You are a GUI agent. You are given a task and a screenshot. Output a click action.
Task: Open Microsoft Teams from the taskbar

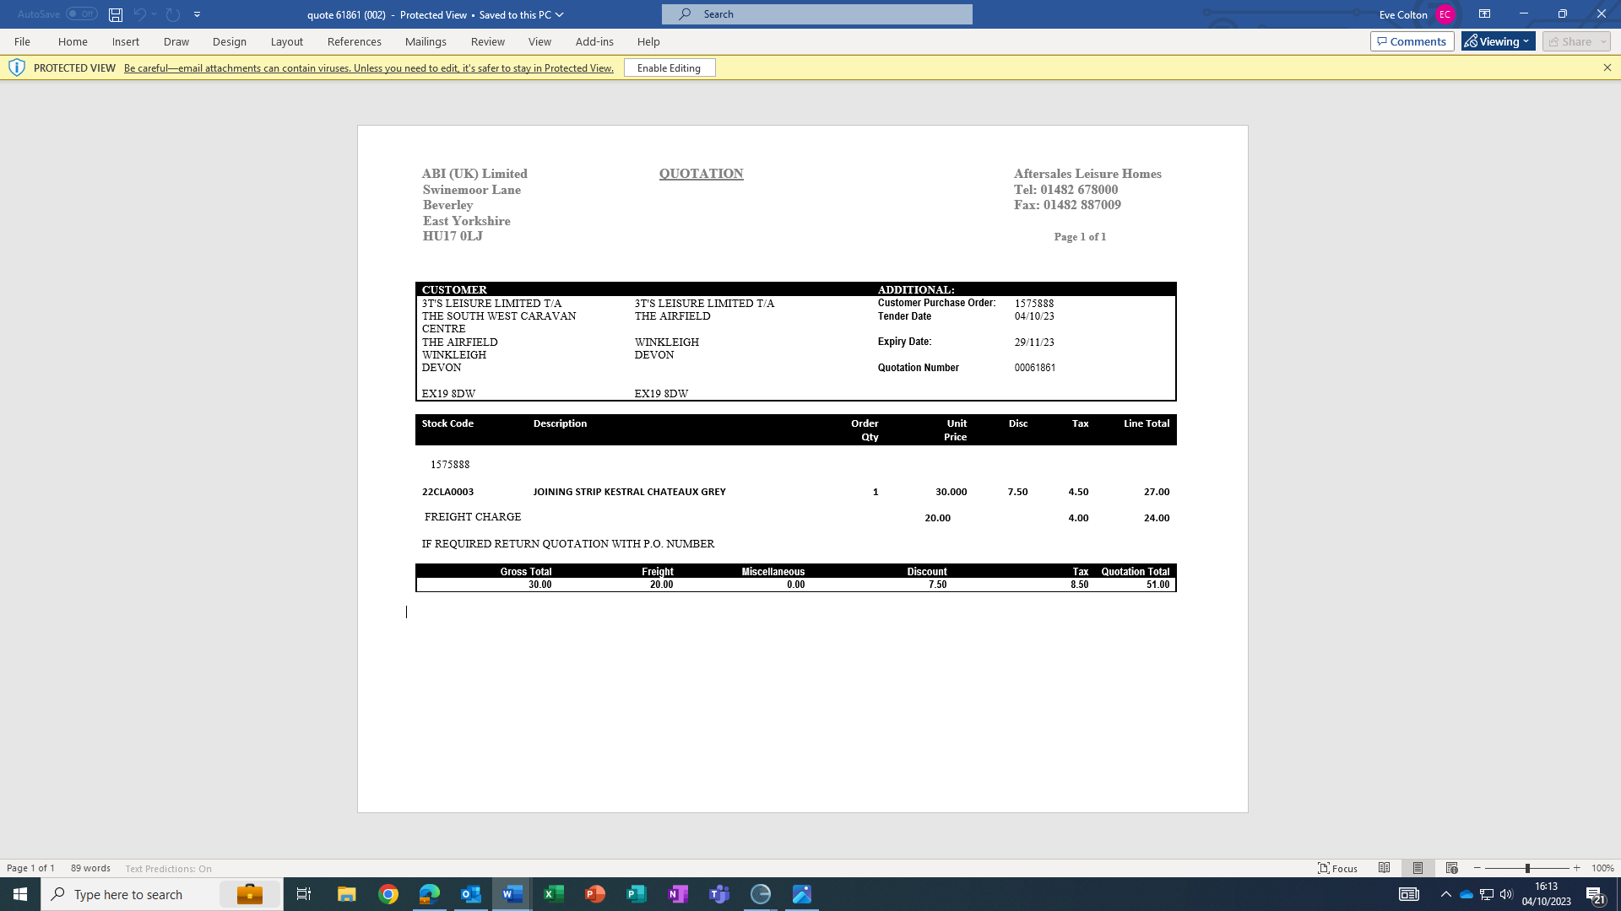(719, 894)
